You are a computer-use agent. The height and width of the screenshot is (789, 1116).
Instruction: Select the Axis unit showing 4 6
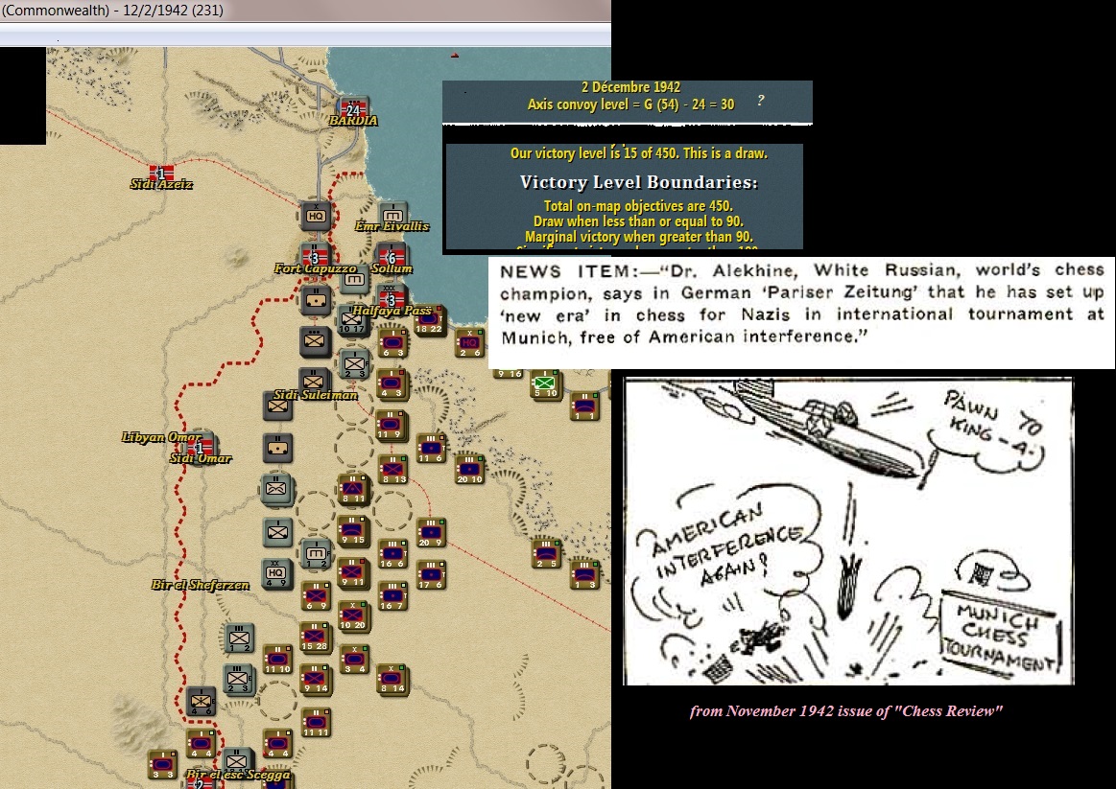[x=202, y=701]
